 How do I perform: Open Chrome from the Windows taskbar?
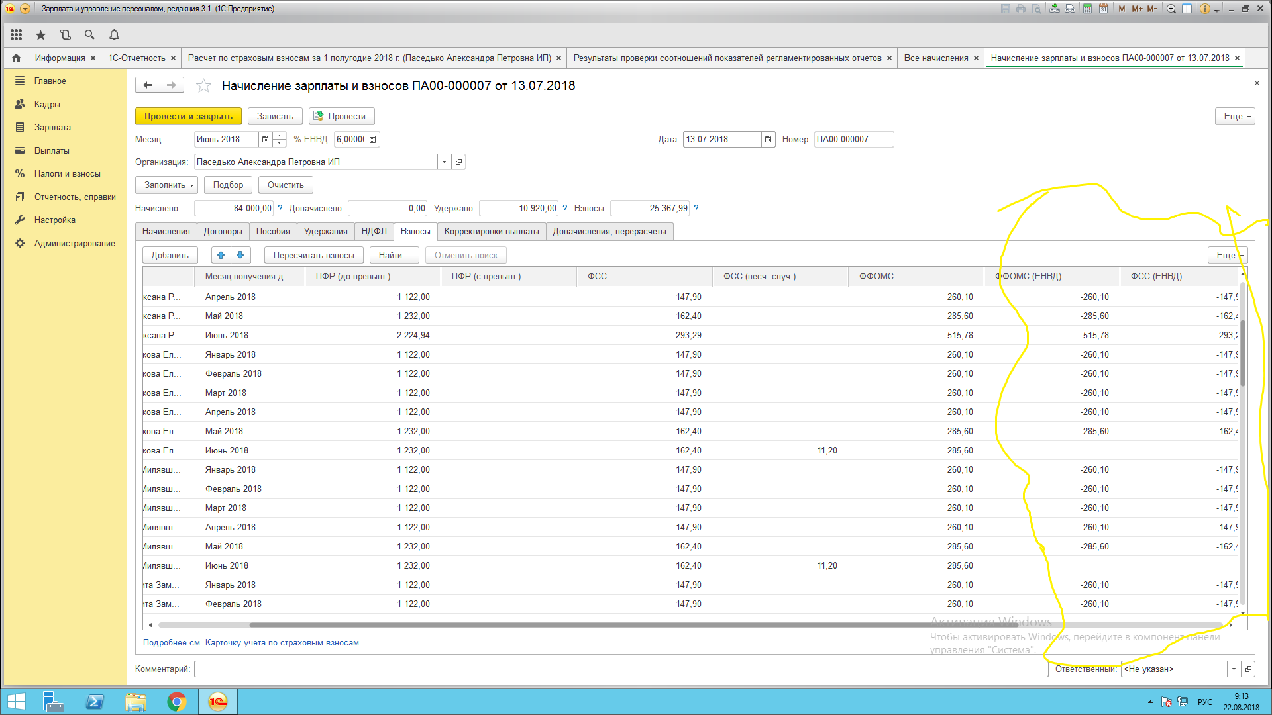176,702
